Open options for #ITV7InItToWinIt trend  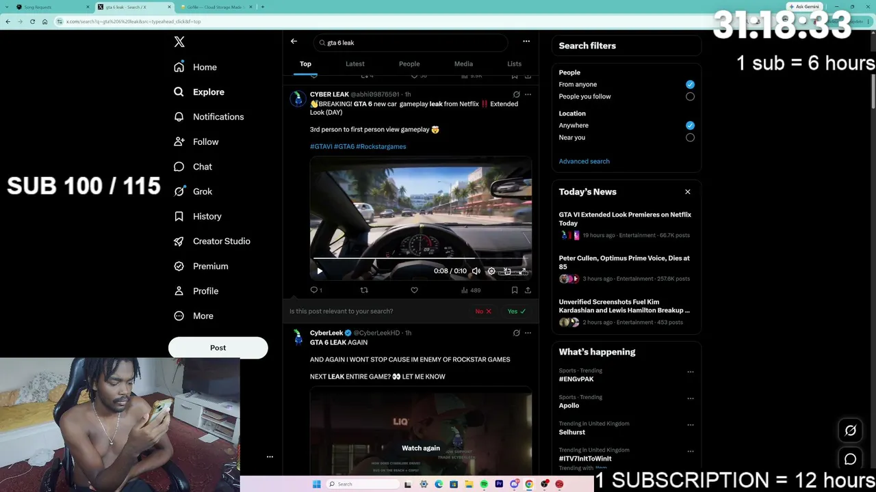[x=691, y=452]
